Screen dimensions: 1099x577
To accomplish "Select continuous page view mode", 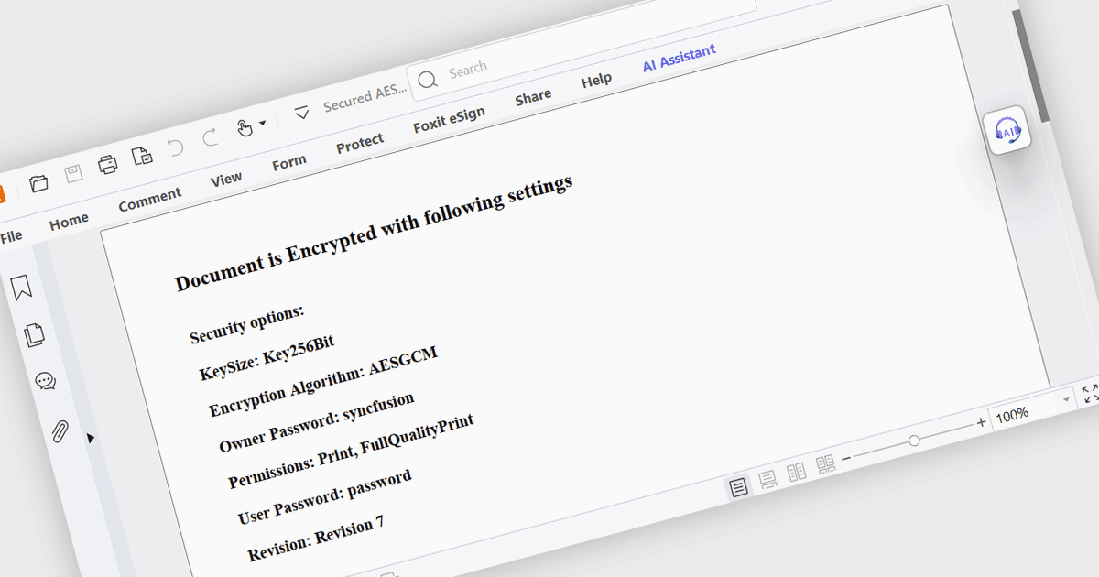I will click(x=767, y=479).
